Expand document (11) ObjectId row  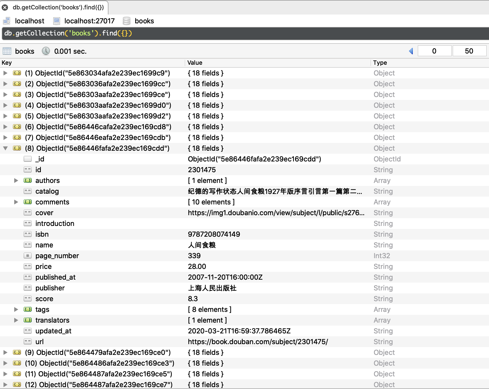(x=5, y=374)
